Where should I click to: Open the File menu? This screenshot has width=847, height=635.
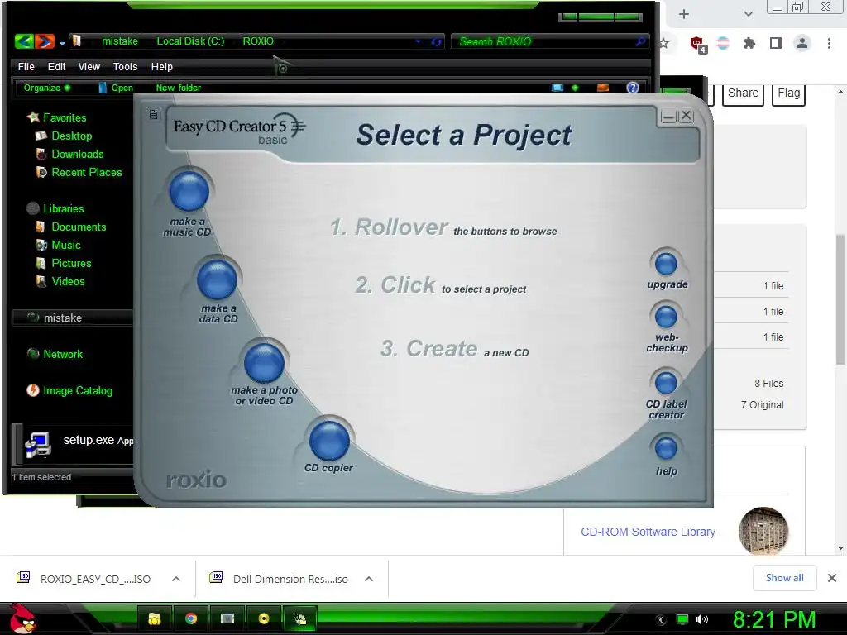26,66
